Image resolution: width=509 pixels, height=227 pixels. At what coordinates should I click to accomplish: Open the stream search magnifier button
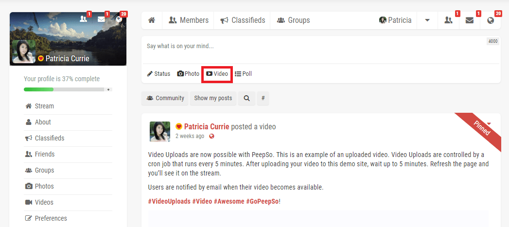pyautogui.click(x=246, y=98)
